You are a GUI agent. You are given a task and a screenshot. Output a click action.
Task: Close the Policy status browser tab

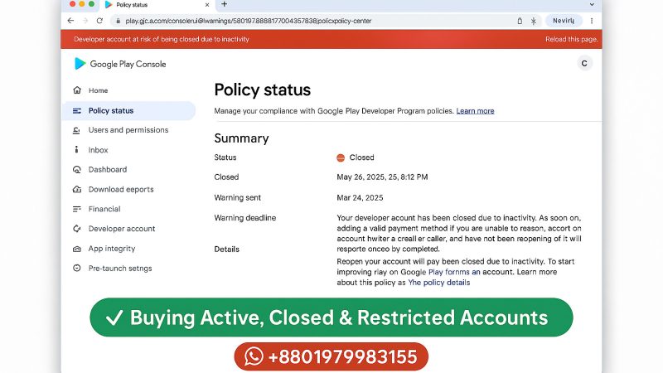point(207,5)
